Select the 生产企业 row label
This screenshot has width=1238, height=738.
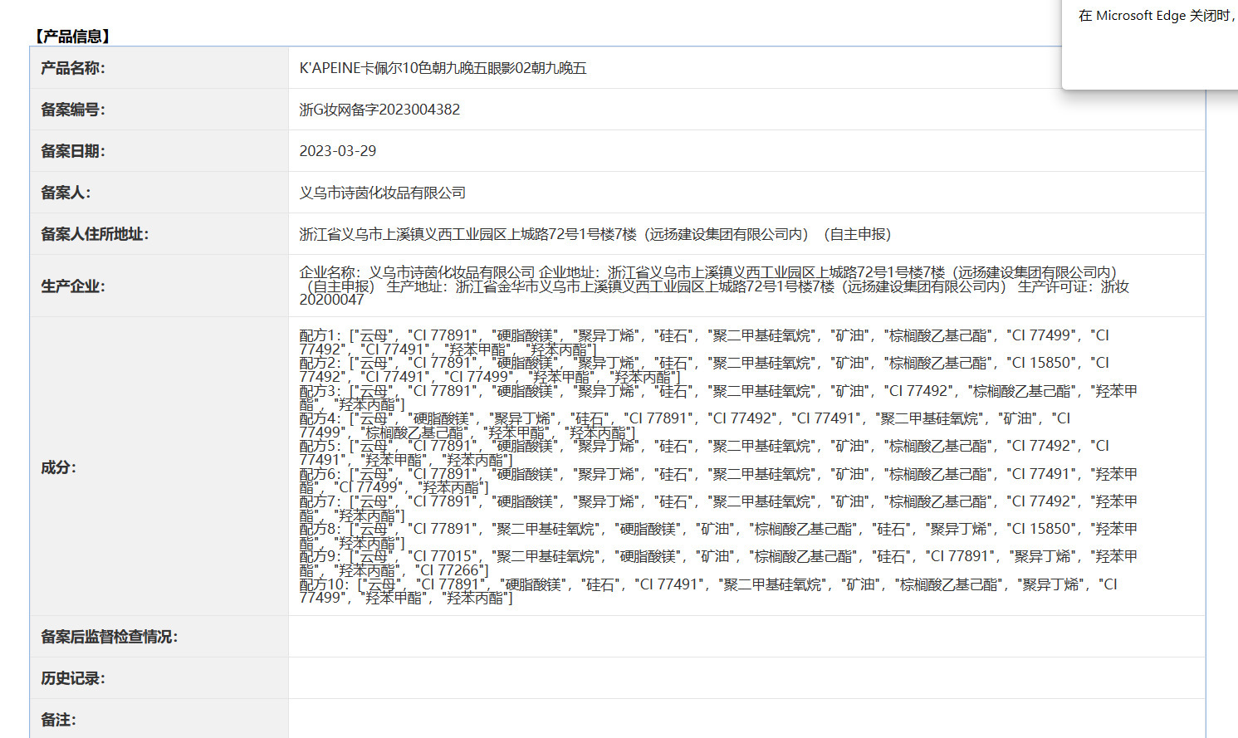73,286
